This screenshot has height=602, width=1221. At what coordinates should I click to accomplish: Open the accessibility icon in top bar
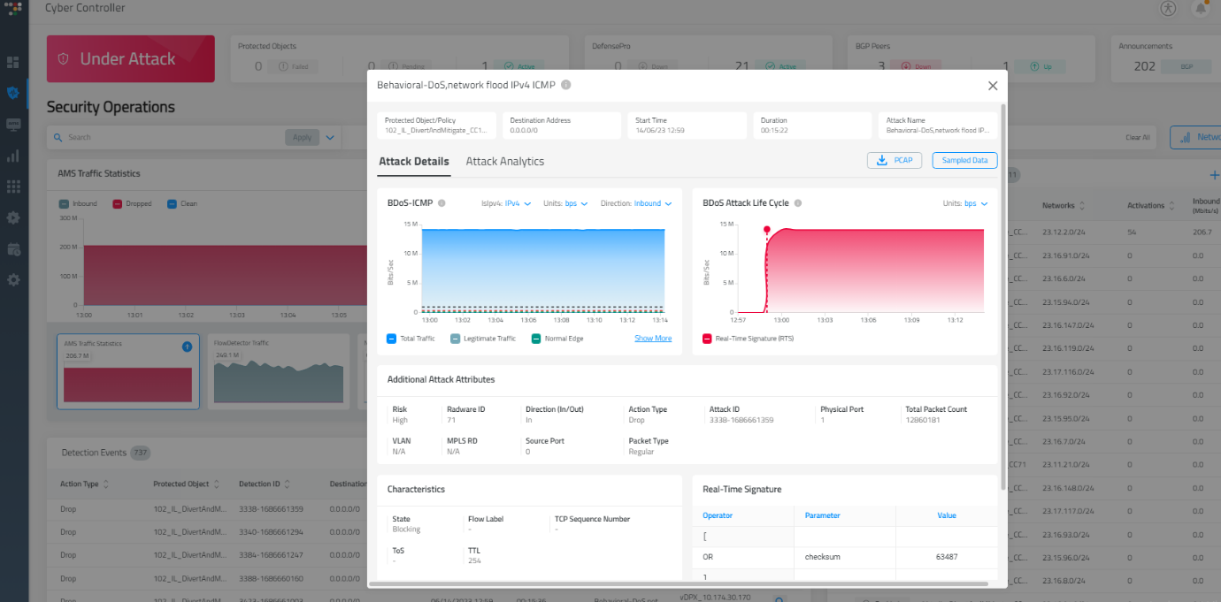1168,8
